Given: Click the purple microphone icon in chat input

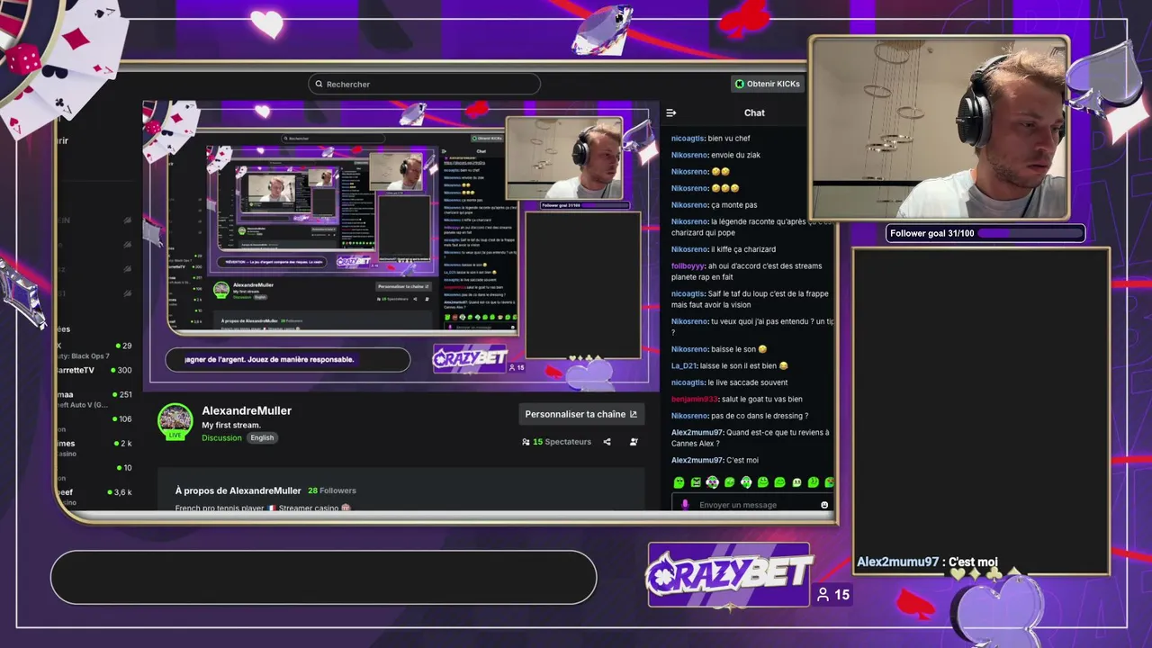Looking at the screenshot, I should [x=685, y=505].
